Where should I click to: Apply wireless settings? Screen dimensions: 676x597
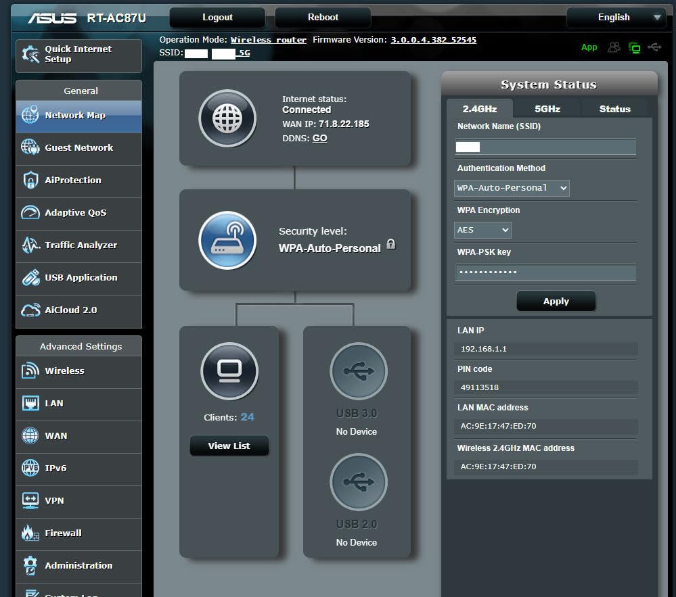(556, 301)
